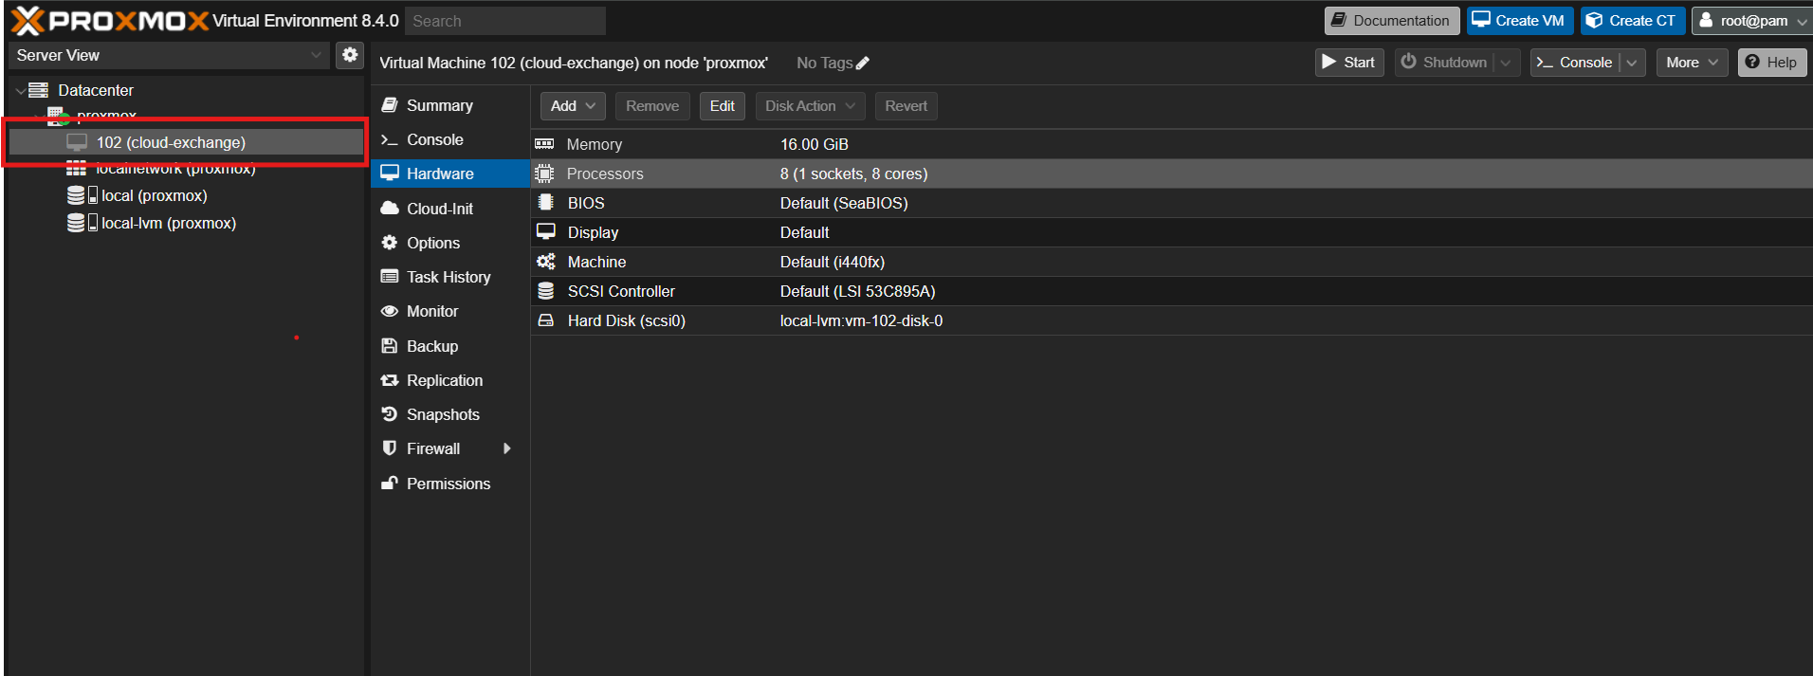Click the local-lvm storage database icon
This screenshot has width=1813, height=676.
pos(76,223)
